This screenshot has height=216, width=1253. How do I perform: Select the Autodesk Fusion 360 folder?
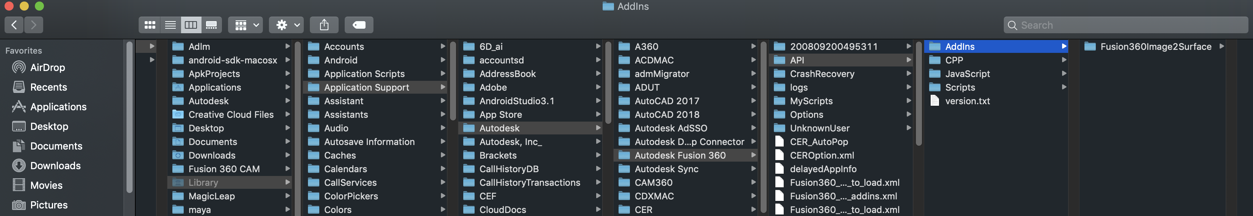click(685, 155)
